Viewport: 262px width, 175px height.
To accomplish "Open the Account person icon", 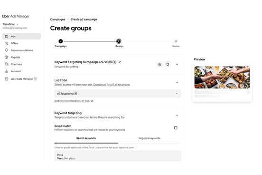I will tap(7, 71).
